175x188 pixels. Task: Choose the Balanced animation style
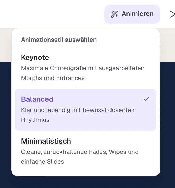click(86, 110)
